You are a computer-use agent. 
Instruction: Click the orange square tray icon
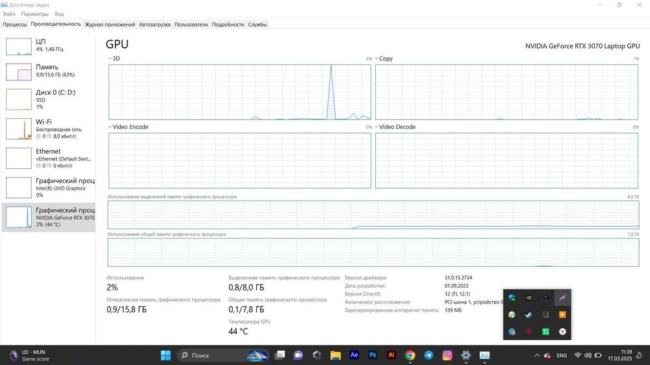click(562, 314)
